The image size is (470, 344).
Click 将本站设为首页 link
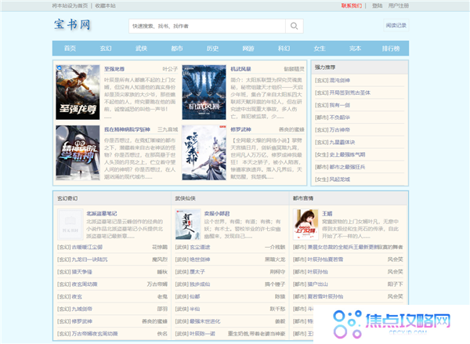(x=71, y=5)
